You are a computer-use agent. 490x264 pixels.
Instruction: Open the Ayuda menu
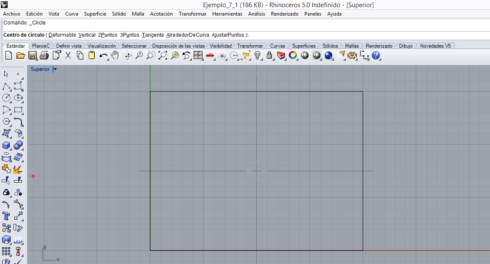334,14
